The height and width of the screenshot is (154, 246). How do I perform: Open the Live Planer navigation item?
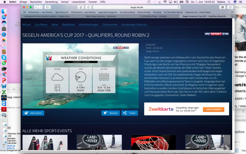click(41, 25)
